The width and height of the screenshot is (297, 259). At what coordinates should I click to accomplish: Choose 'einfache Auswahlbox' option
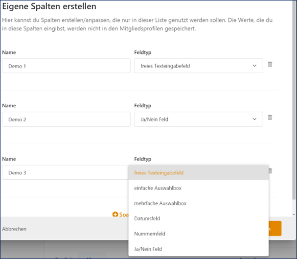click(198, 188)
